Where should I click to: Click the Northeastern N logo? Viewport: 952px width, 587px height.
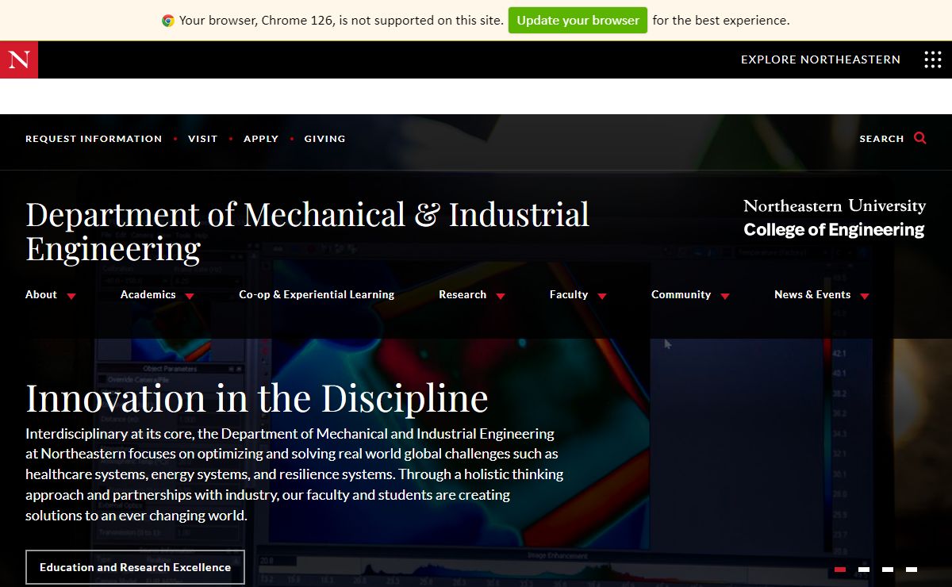pos(19,59)
